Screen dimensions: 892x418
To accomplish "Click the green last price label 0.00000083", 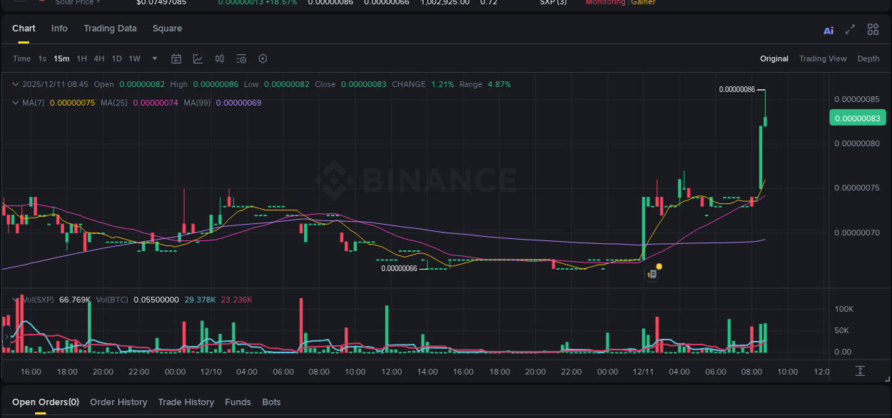I will [857, 118].
